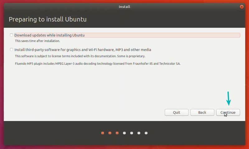Go to previous step with Back button

click(x=202, y=112)
